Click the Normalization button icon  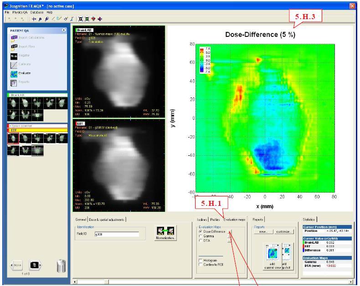pyautogui.click(x=165, y=233)
